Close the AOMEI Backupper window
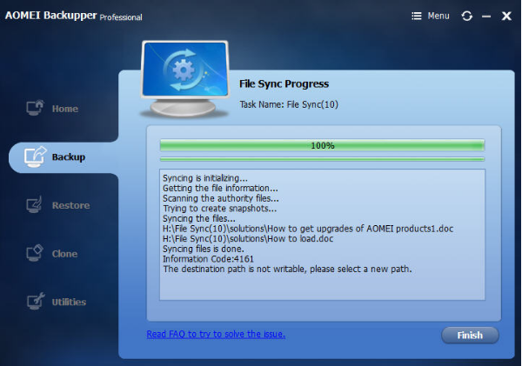The height and width of the screenshot is (366, 522). click(506, 16)
